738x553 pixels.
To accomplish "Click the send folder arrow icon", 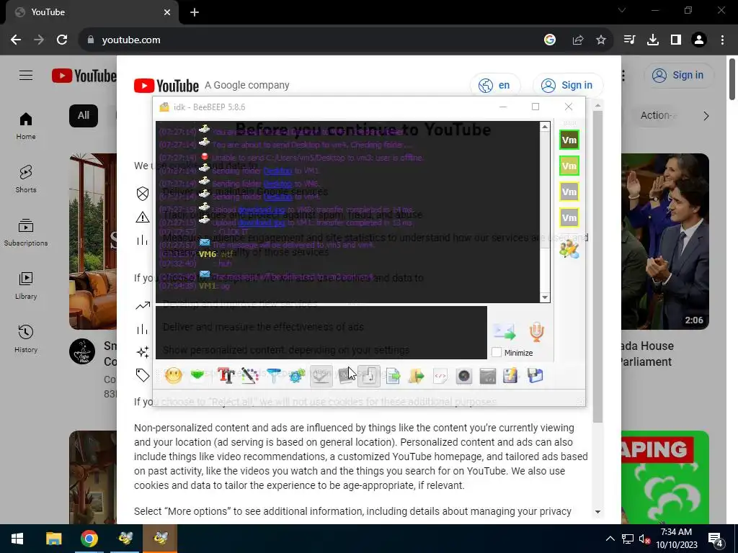I will (417, 376).
